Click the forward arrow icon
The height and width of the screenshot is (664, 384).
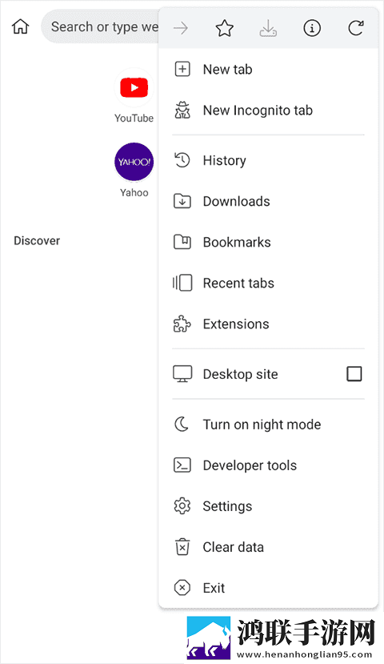coord(181,28)
